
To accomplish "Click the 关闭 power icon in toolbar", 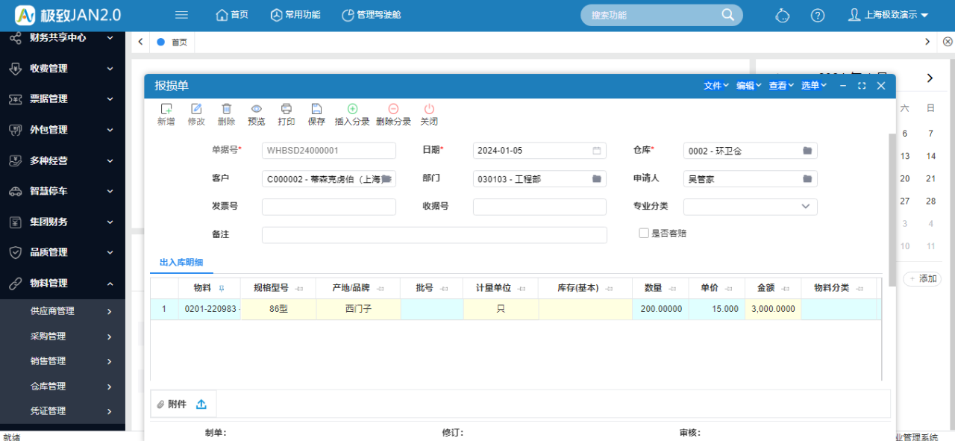I will pos(429,109).
